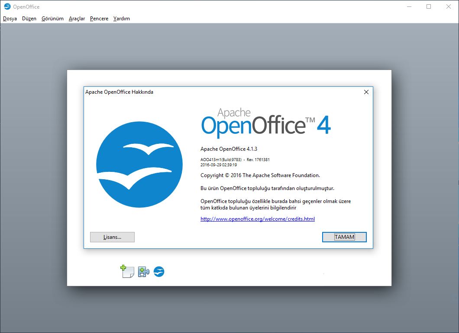Click the add extensions puzzle icon

(x=143, y=272)
